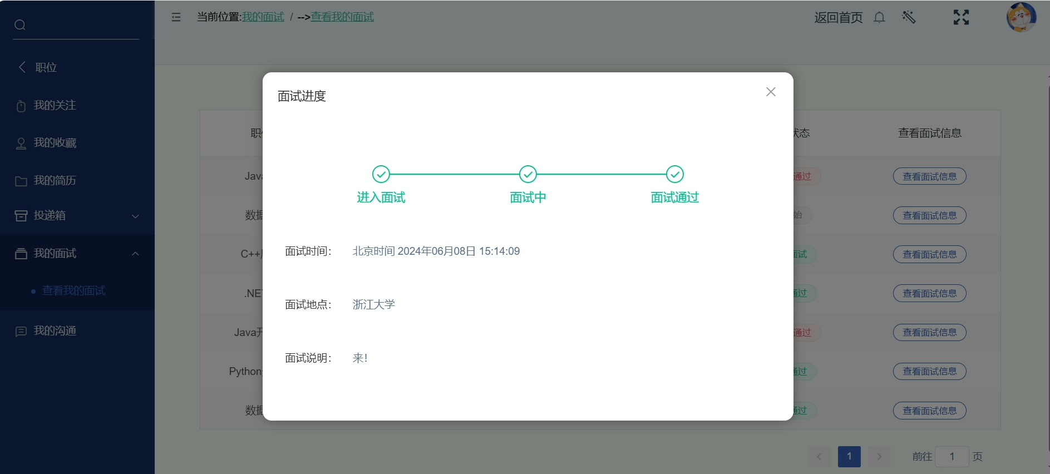Click the 进入面试 step label
The width and height of the screenshot is (1050, 474).
381,197
